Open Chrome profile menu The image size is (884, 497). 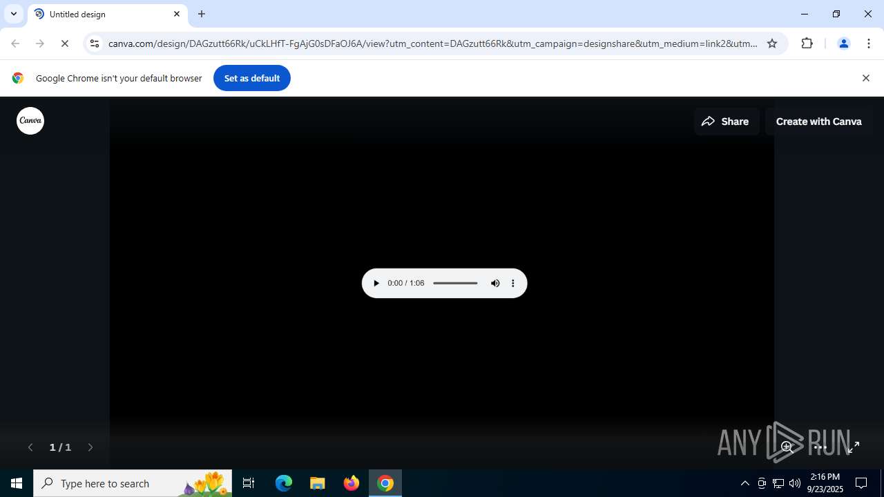(843, 43)
